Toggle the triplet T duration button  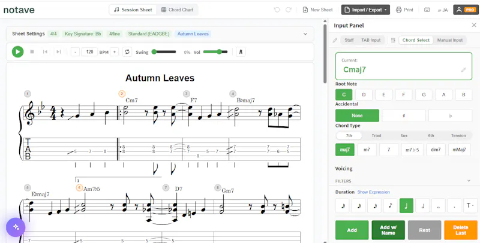pyautogui.click(x=470, y=206)
